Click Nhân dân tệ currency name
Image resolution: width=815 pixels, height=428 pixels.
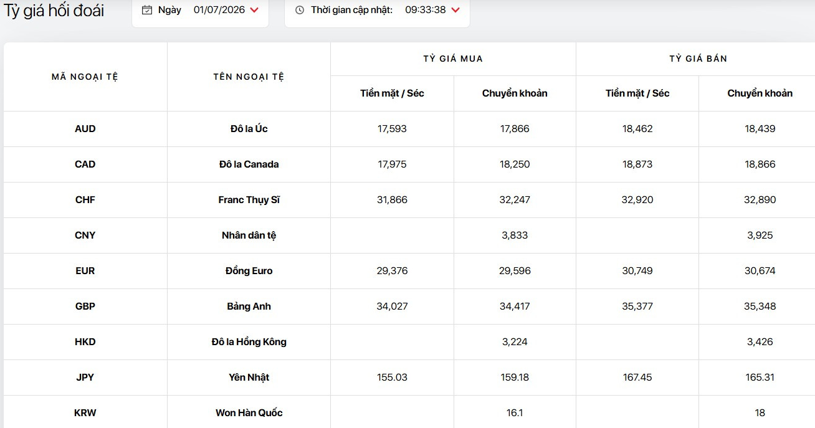tap(249, 235)
